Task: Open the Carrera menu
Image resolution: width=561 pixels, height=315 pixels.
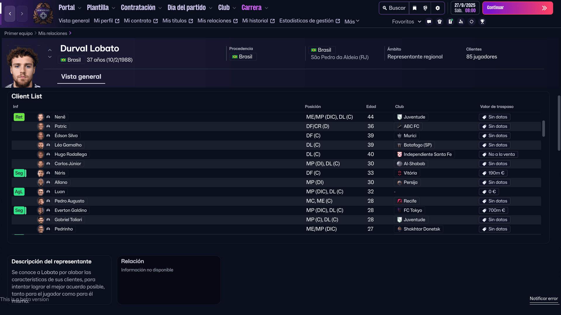Action: pyautogui.click(x=252, y=8)
